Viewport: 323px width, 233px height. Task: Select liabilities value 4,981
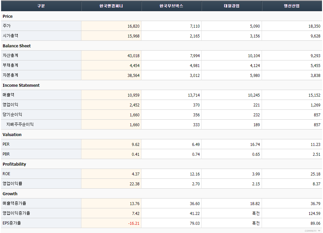(195, 66)
